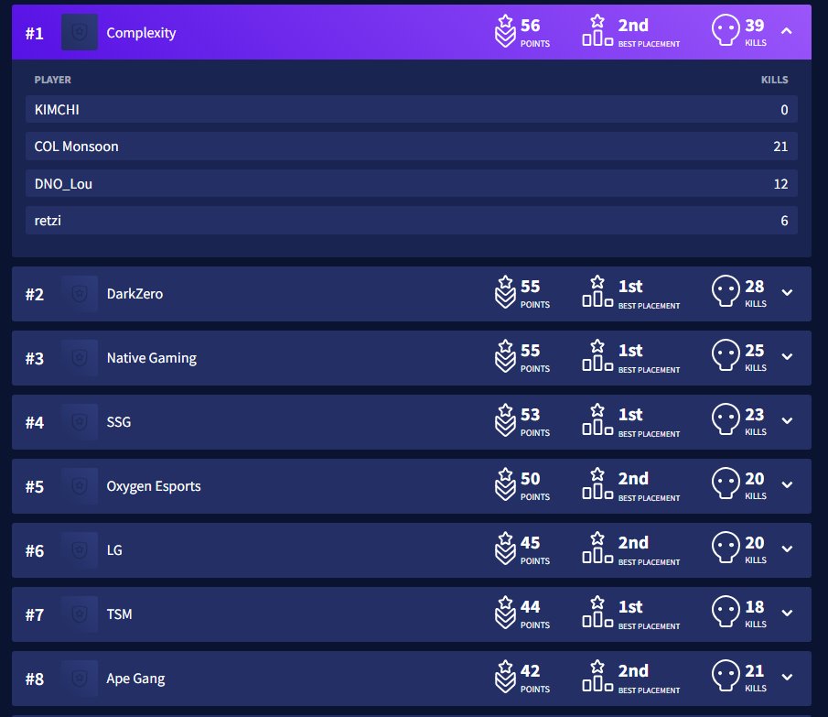Click the Oxygen Esports team name
This screenshot has width=828, height=717.
tap(154, 486)
